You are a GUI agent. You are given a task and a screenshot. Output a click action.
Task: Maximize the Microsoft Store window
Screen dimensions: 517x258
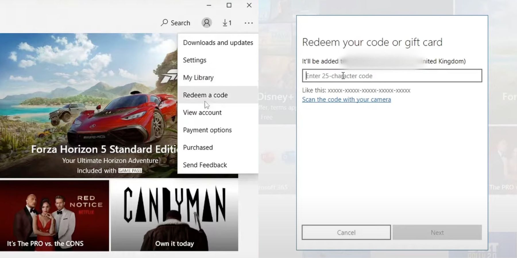tap(229, 5)
